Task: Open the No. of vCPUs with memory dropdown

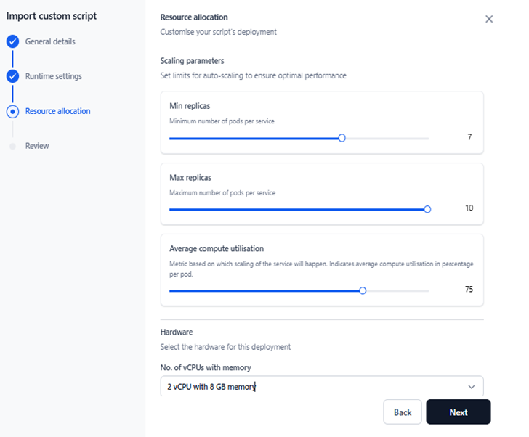Action: pyautogui.click(x=312, y=387)
